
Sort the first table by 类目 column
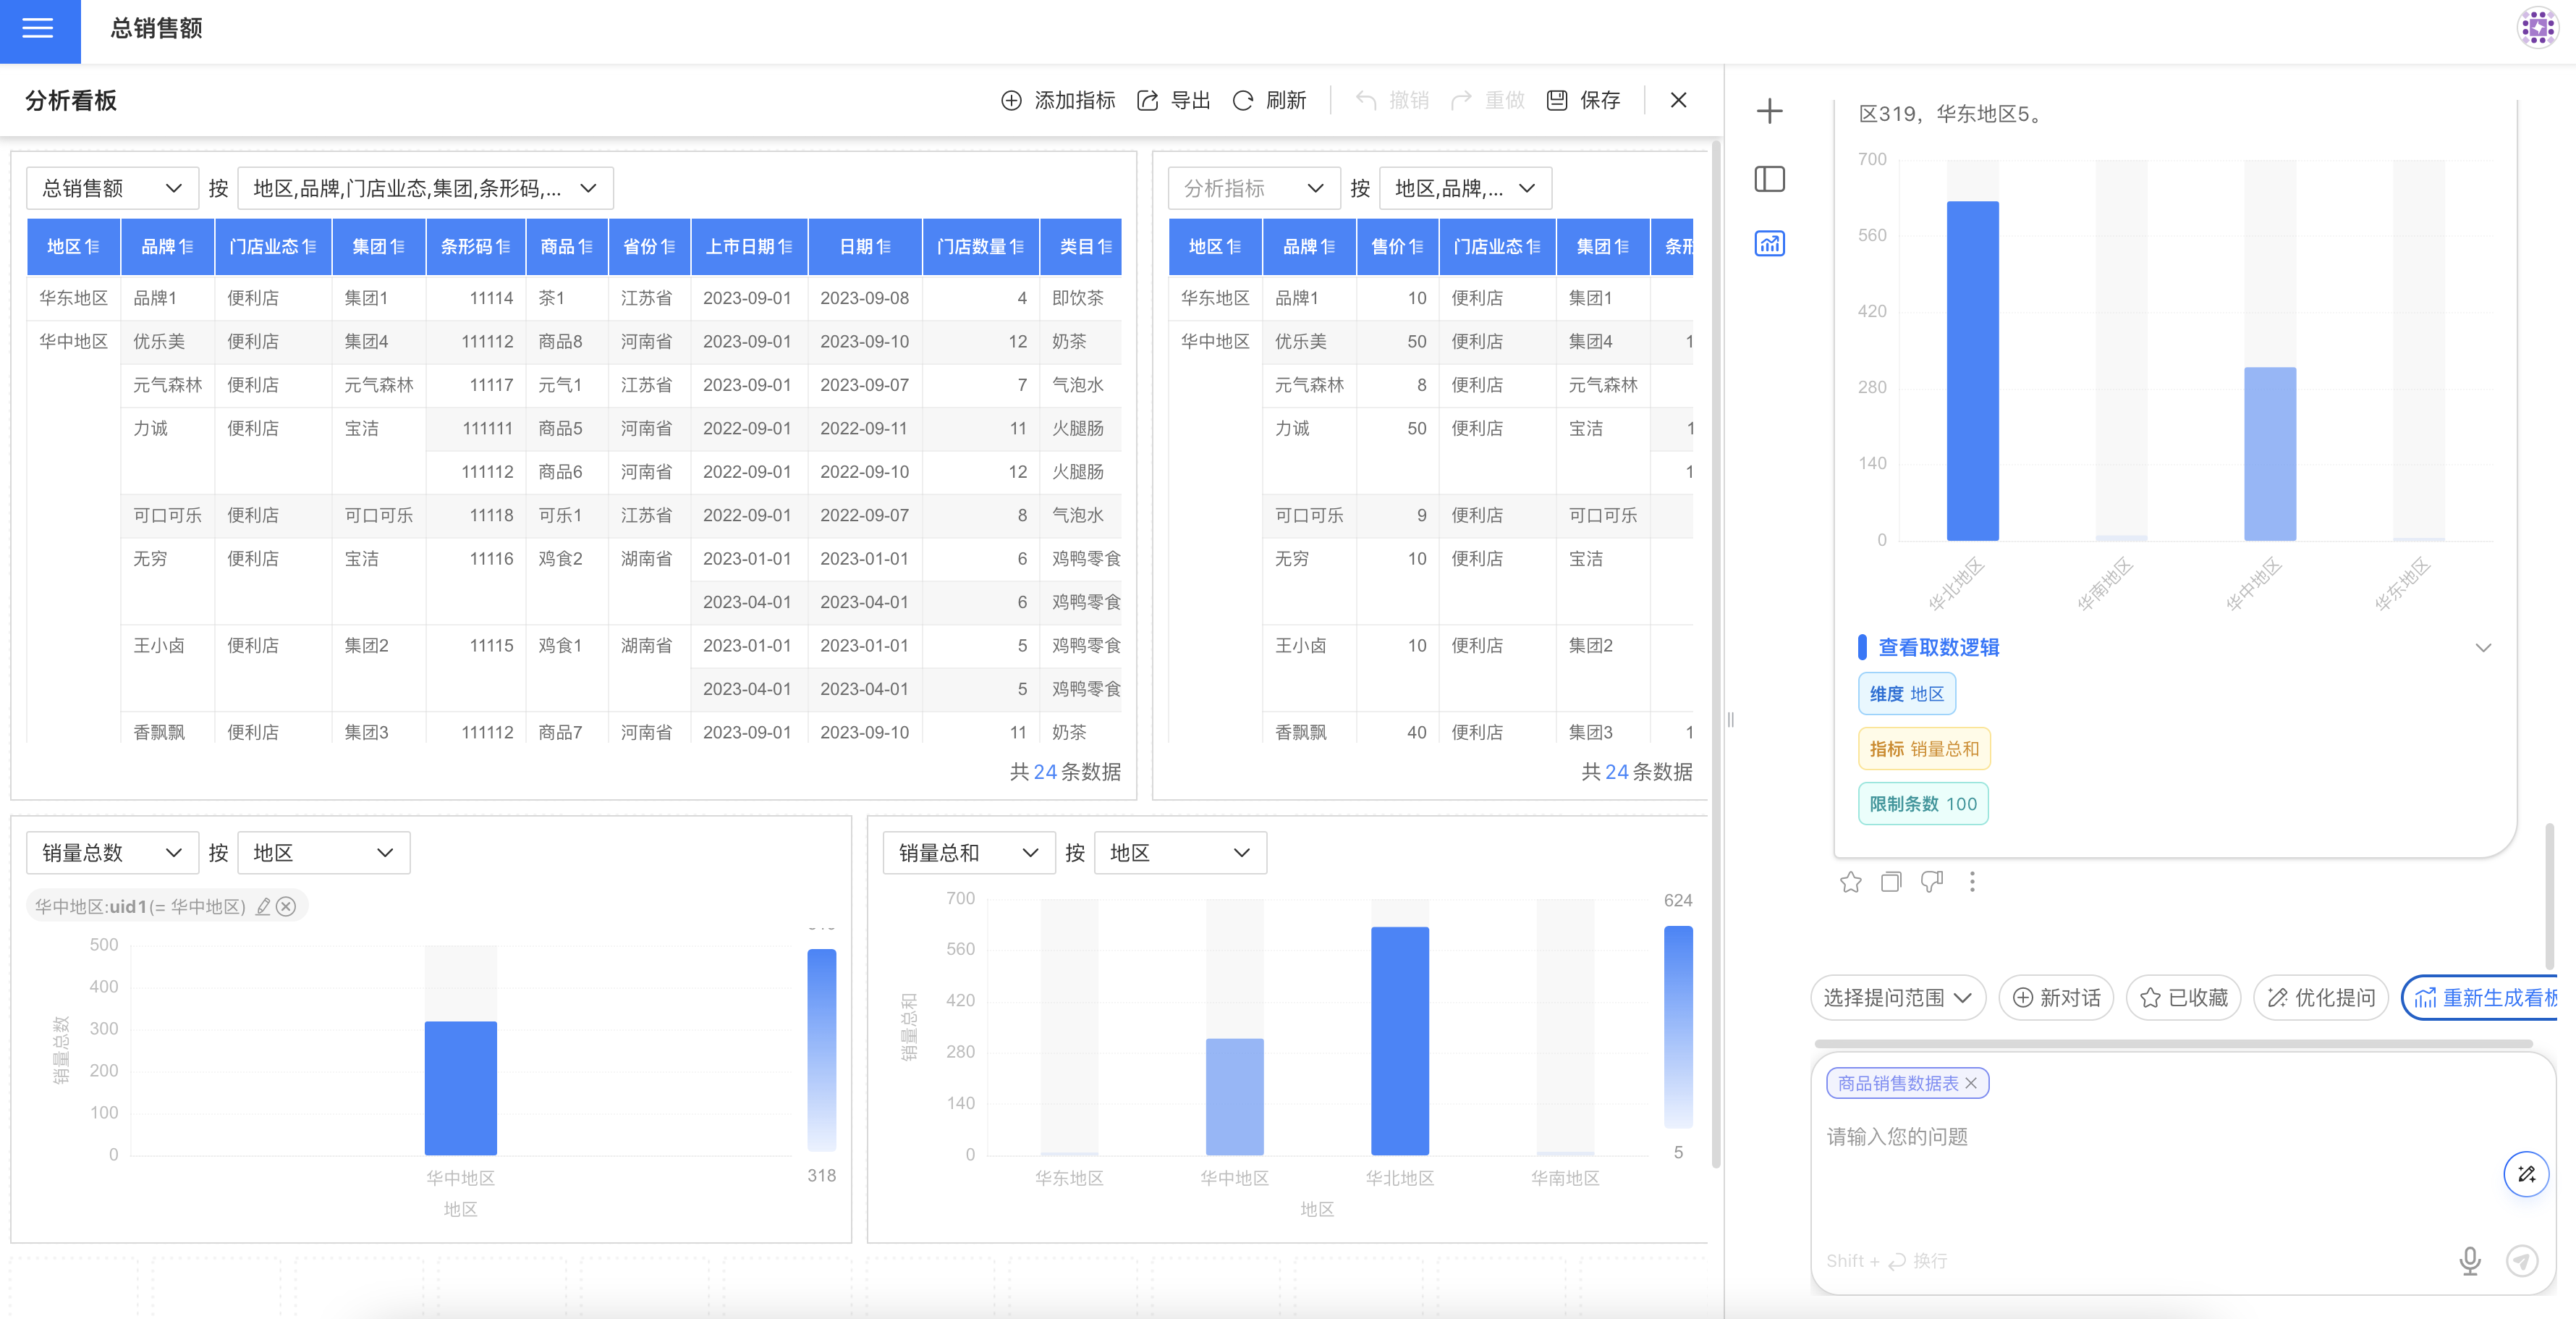[1104, 247]
